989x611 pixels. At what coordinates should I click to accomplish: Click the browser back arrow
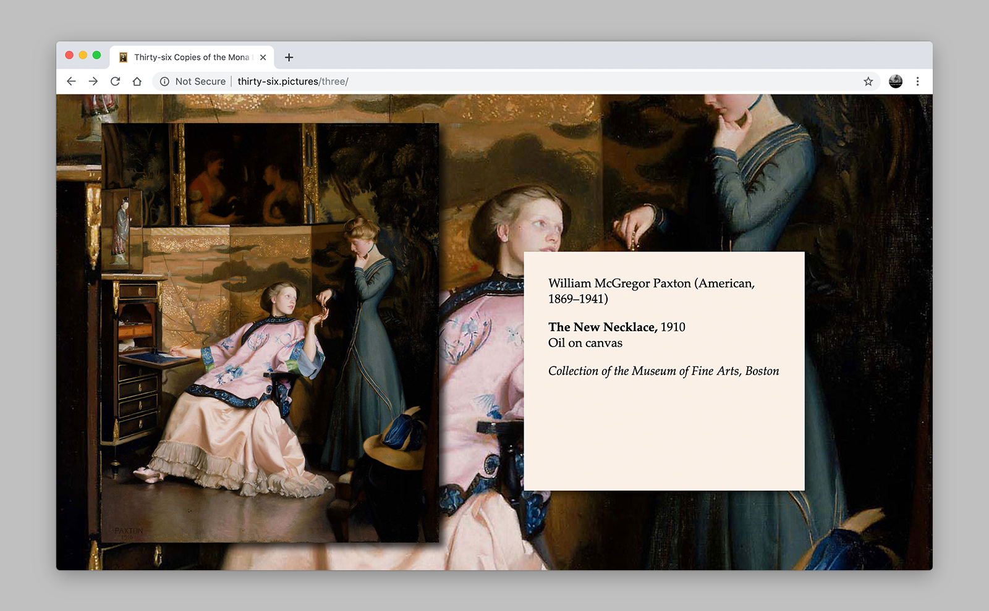pyautogui.click(x=71, y=82)
